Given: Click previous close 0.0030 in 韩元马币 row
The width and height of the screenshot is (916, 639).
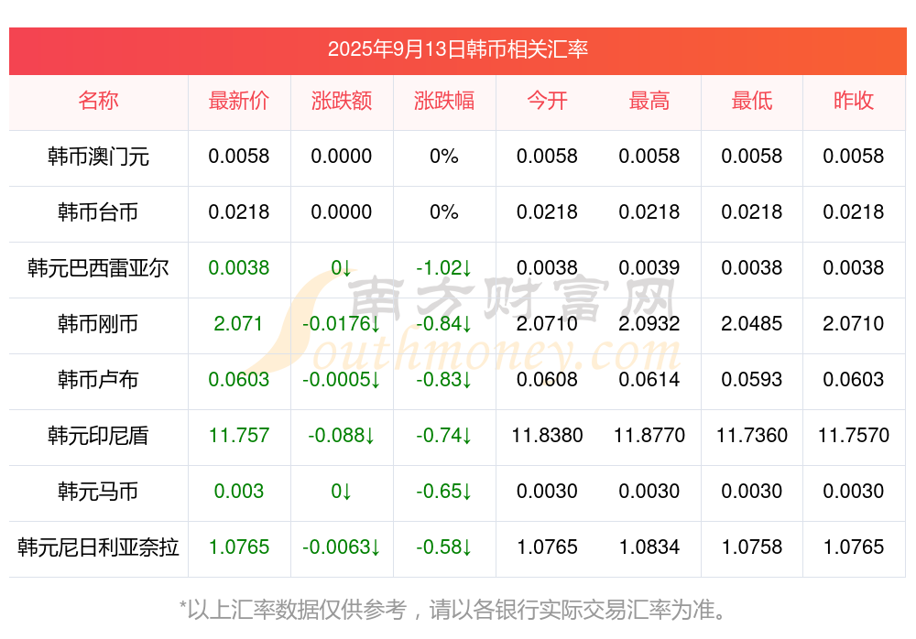Looking at the screenshot, I should tap(854, 492).
